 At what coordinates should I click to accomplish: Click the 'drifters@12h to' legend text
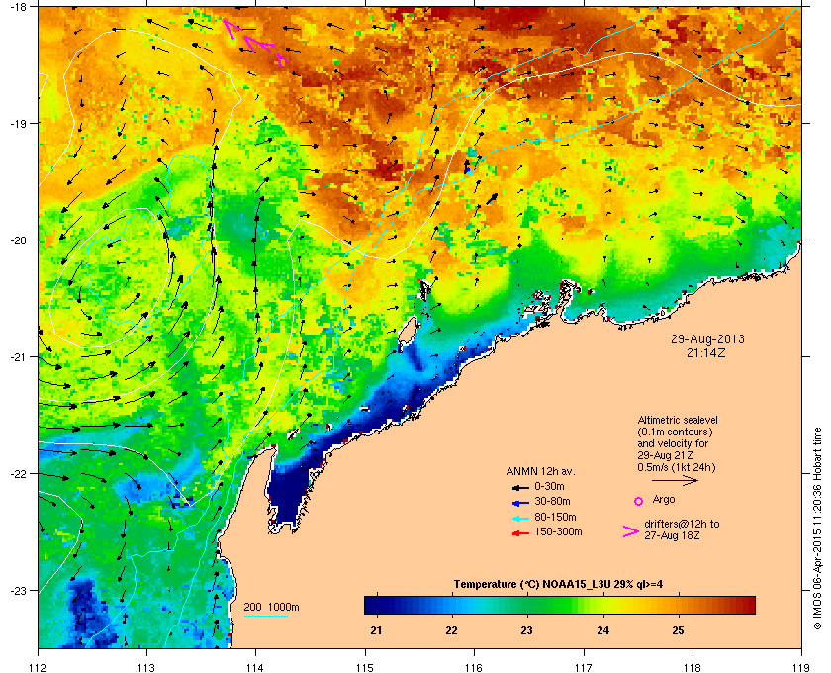[682, 524]
